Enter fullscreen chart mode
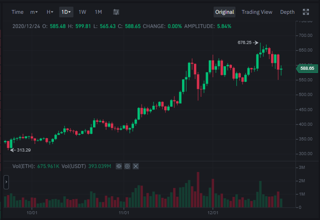 pyautogui.click(x=306, y=12)
